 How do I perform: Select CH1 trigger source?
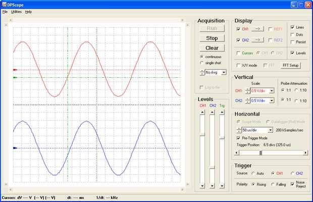pyautogui.click(x=273, y=173)
